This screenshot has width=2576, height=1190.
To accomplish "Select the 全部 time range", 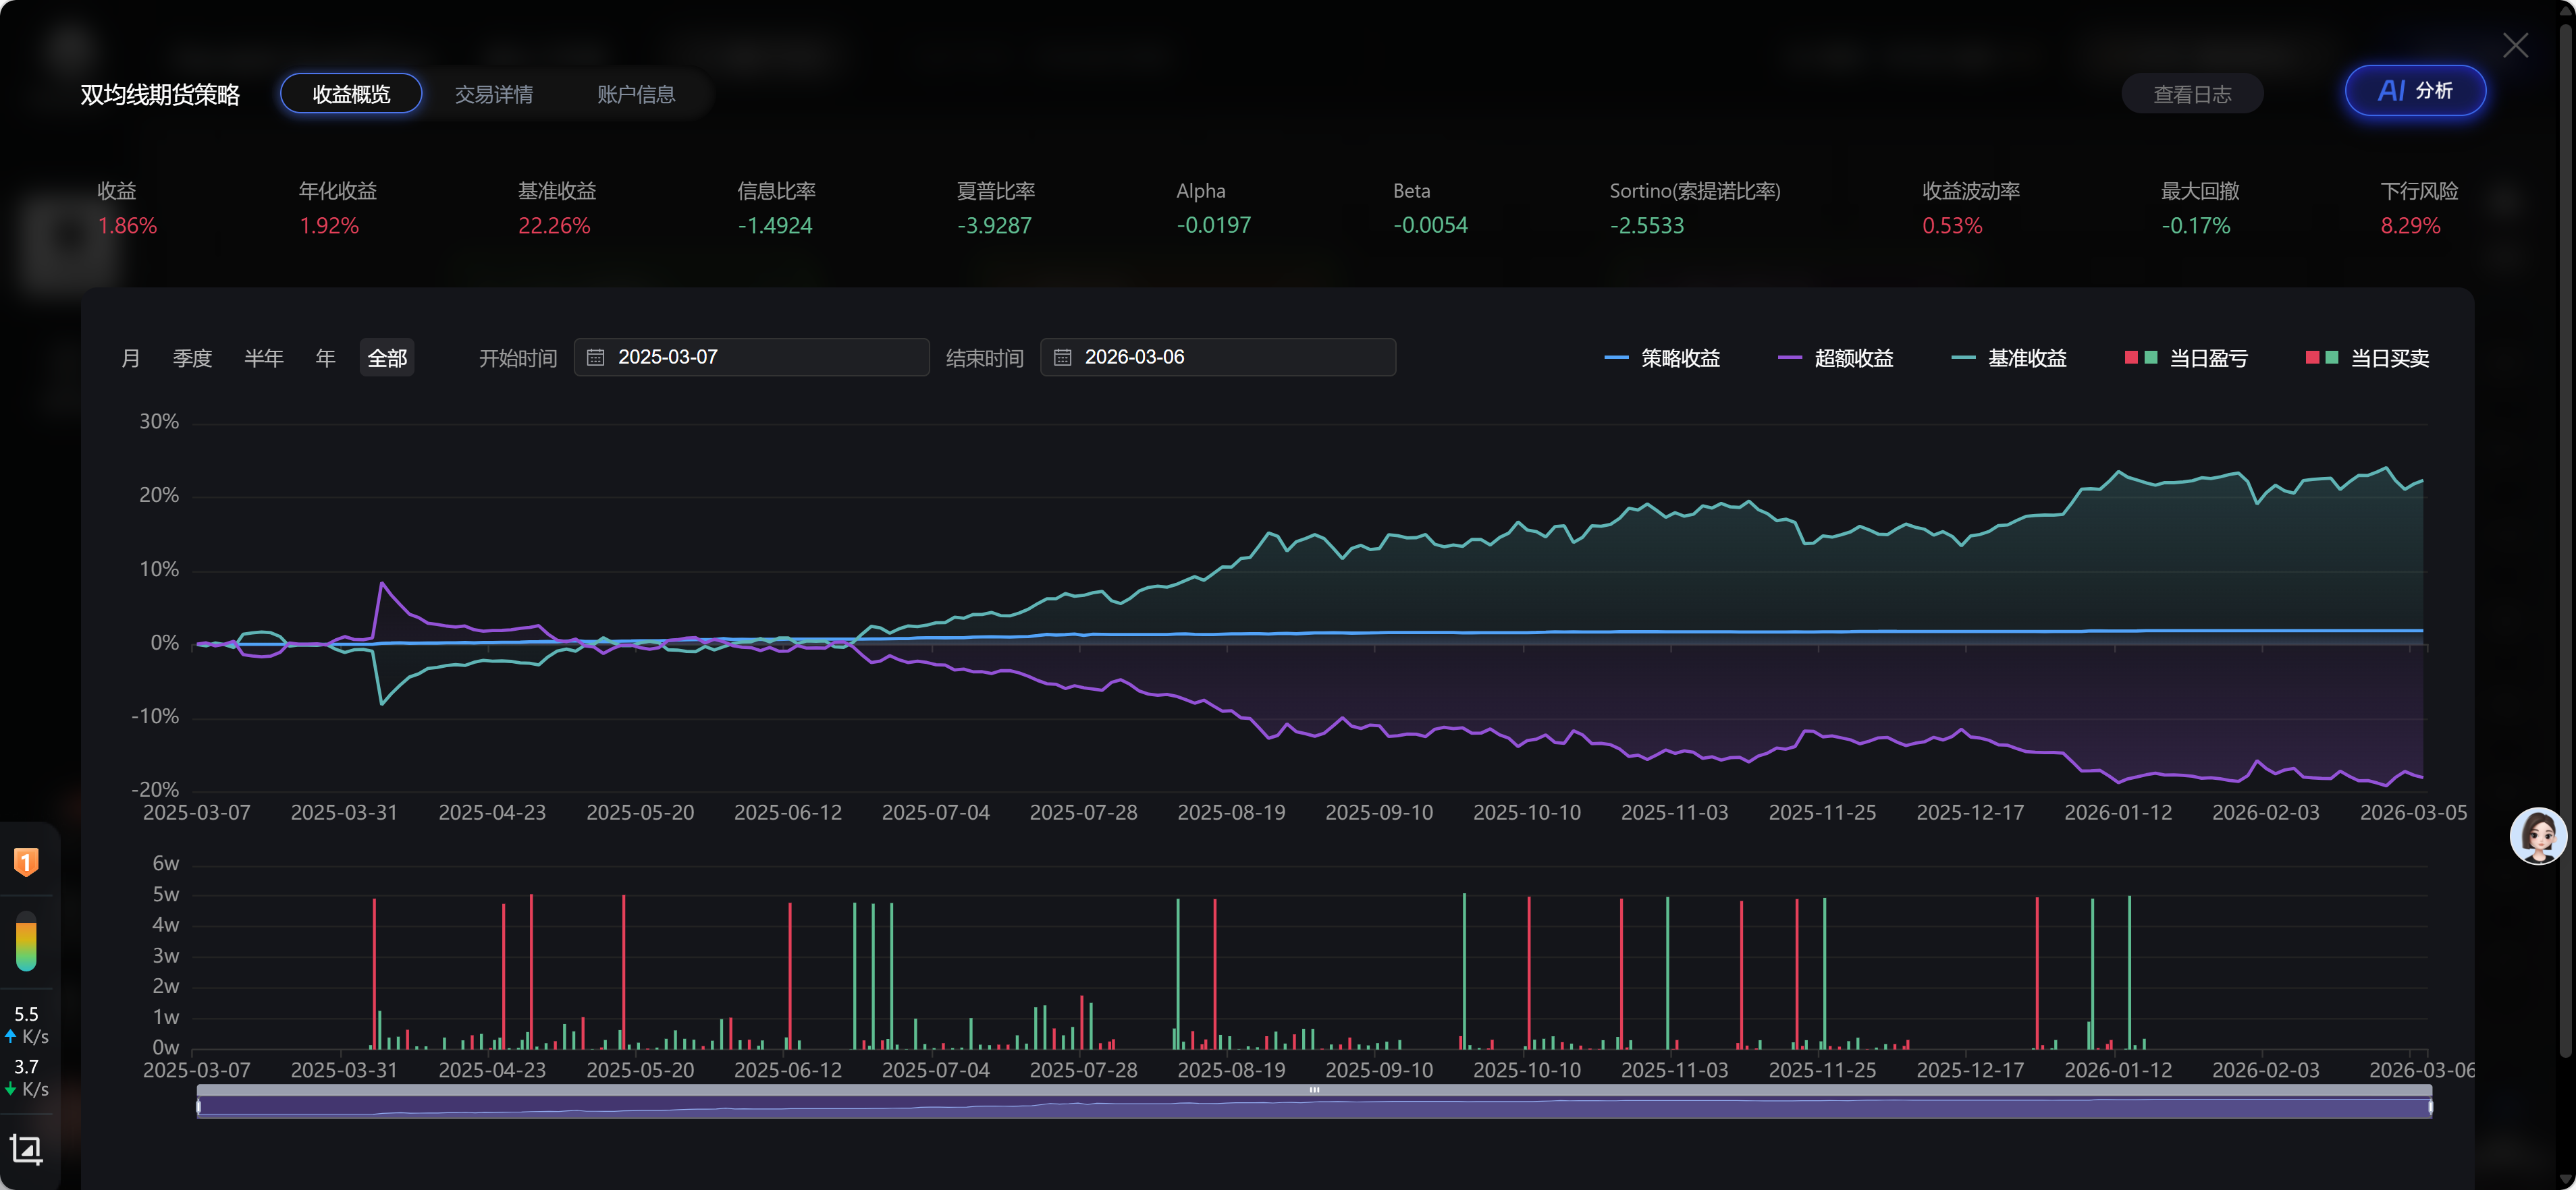I will pyautogui.click(x=387, y=358).
